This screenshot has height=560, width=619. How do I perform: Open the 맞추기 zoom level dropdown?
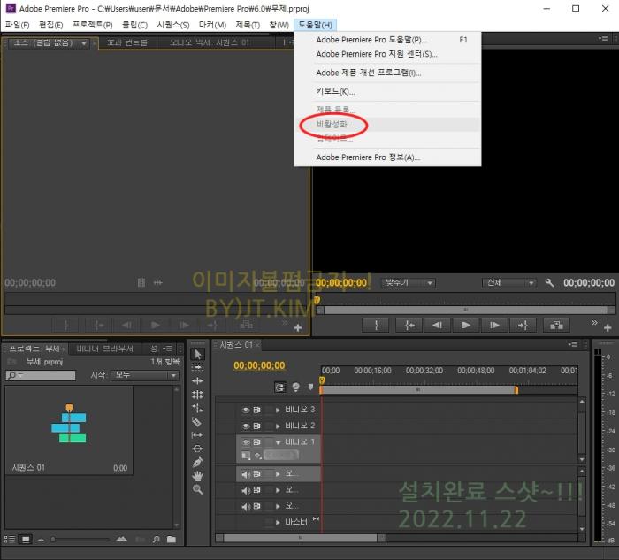pyautogui.click(x=408, y=283)
